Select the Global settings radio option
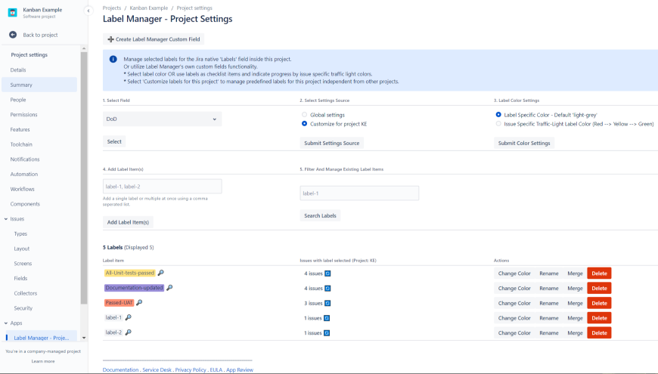The image size is (658, 374). click(x=304, y=115)
